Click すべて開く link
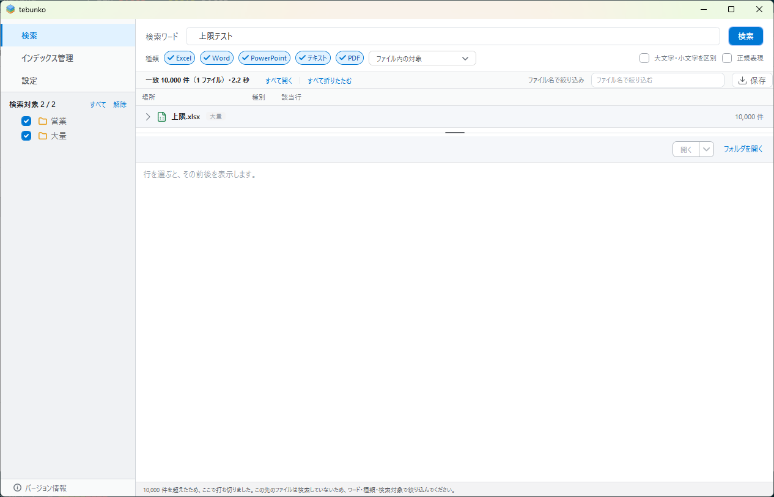Viewport: 774px width, 497px height. (279, 81)
